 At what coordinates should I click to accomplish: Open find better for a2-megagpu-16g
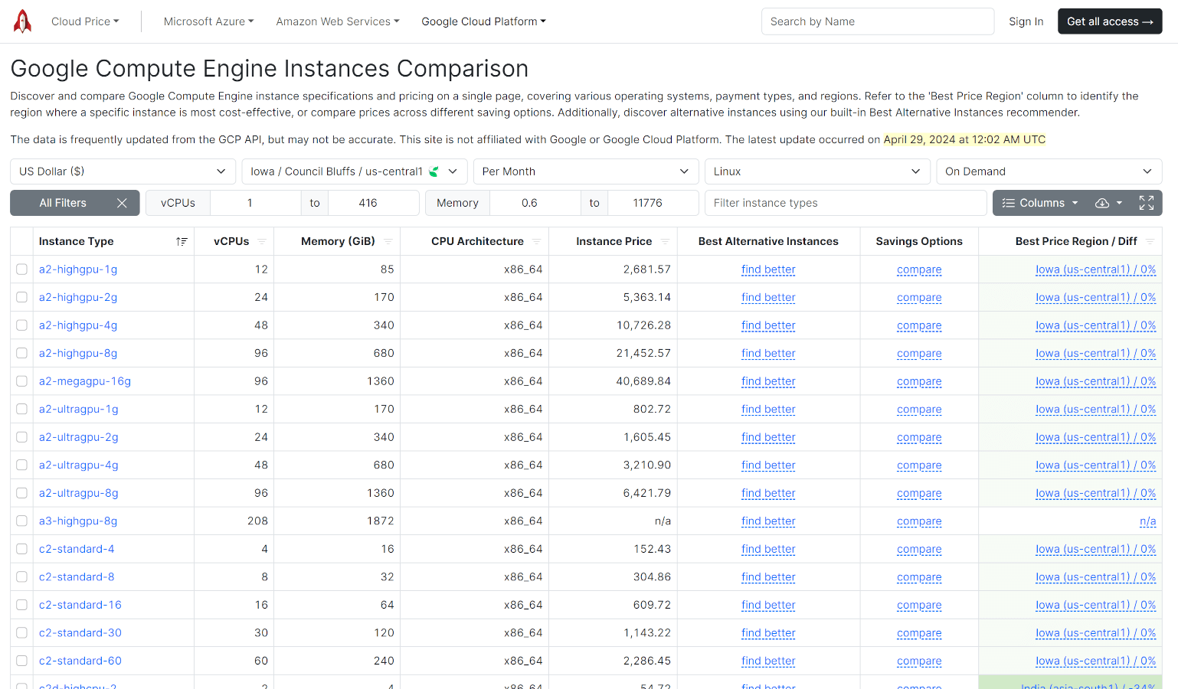pos(768,381)
